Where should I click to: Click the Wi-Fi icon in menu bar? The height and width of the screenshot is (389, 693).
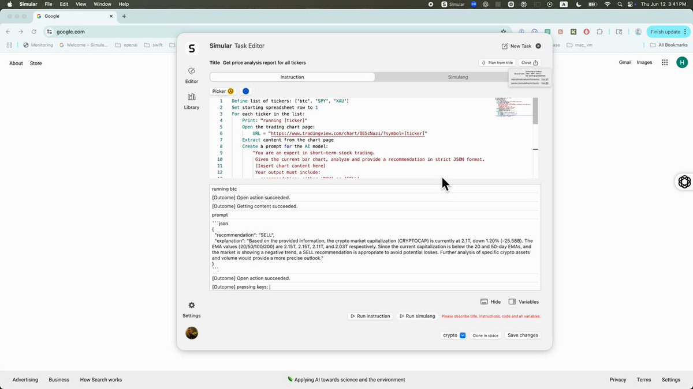click(x=607, y=4)
